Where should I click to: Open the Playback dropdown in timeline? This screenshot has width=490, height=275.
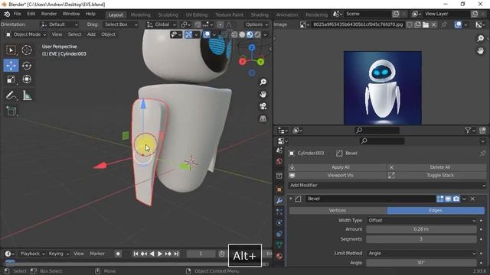point(32,254)
